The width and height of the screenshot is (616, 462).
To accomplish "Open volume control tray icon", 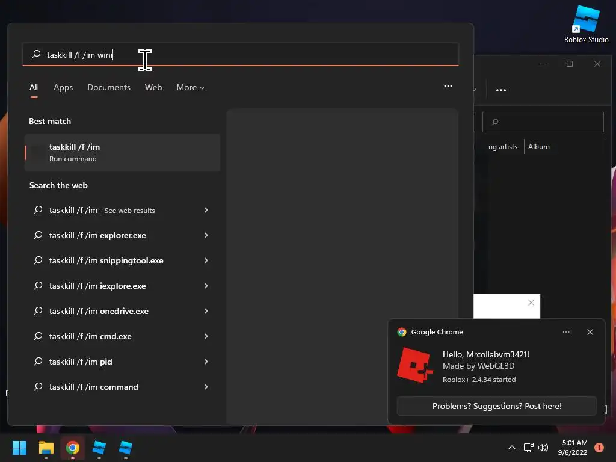I will (543, 448).
